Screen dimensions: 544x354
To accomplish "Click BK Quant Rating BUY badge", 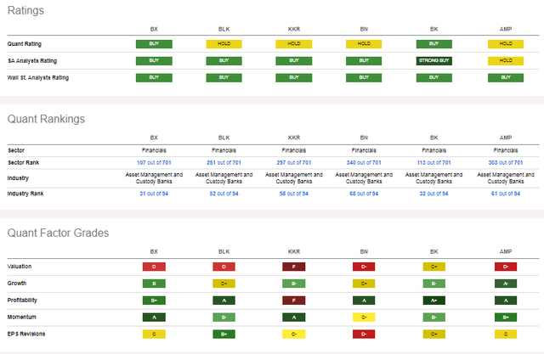I will pos(434,44).
